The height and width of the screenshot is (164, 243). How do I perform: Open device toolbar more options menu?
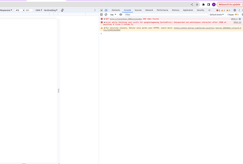[x=95, y=10]
